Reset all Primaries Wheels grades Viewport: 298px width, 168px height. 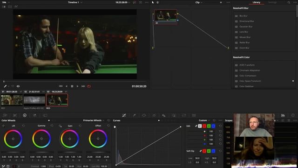[108, 120]
